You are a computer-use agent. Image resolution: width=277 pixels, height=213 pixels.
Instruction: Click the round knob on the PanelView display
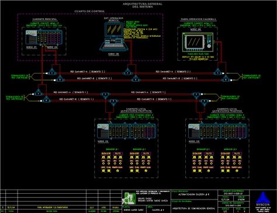tap(209, 46)
